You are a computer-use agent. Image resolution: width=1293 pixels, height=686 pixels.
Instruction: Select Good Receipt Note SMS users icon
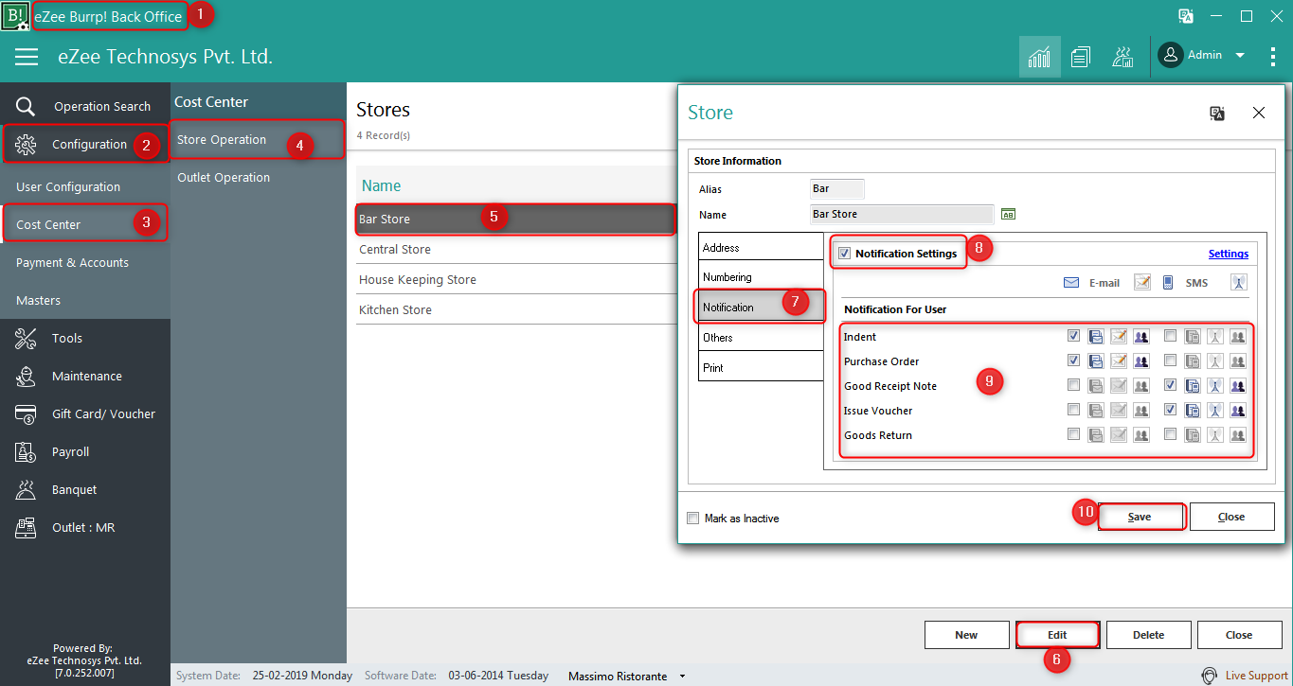1238,385
